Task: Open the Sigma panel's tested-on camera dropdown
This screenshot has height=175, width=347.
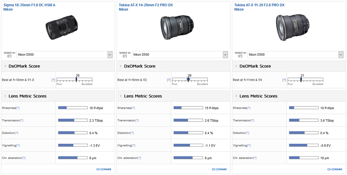Action: click(64, 55)
